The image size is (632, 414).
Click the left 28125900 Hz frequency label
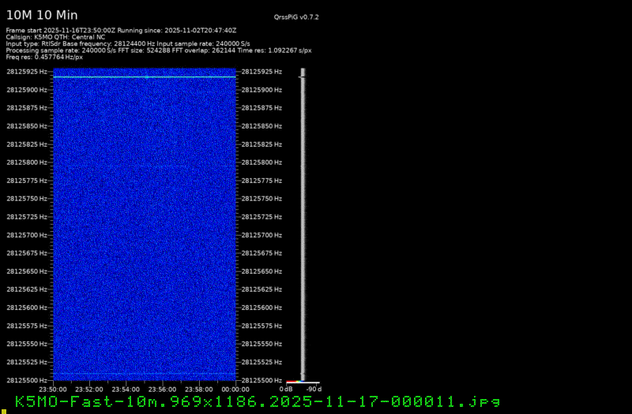tap(26, 90)
